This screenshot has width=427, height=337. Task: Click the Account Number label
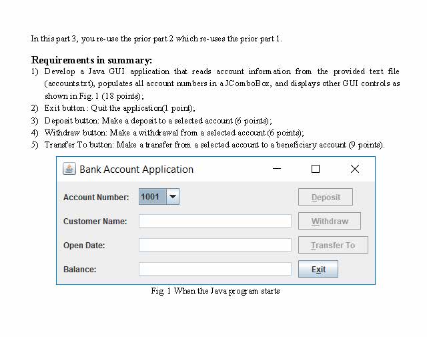coord(96,198)
